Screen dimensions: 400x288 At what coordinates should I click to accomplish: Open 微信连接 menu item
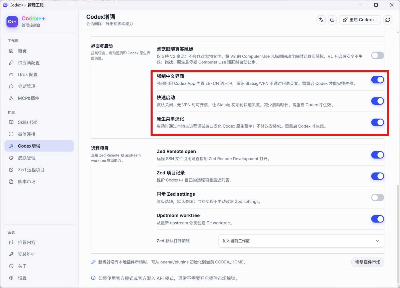(x=39, y=134)
